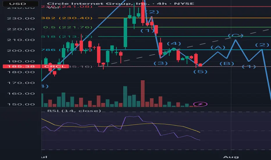Click the purple lightning bolt icon
Screen dimensions: 271x160
point(200,104)
